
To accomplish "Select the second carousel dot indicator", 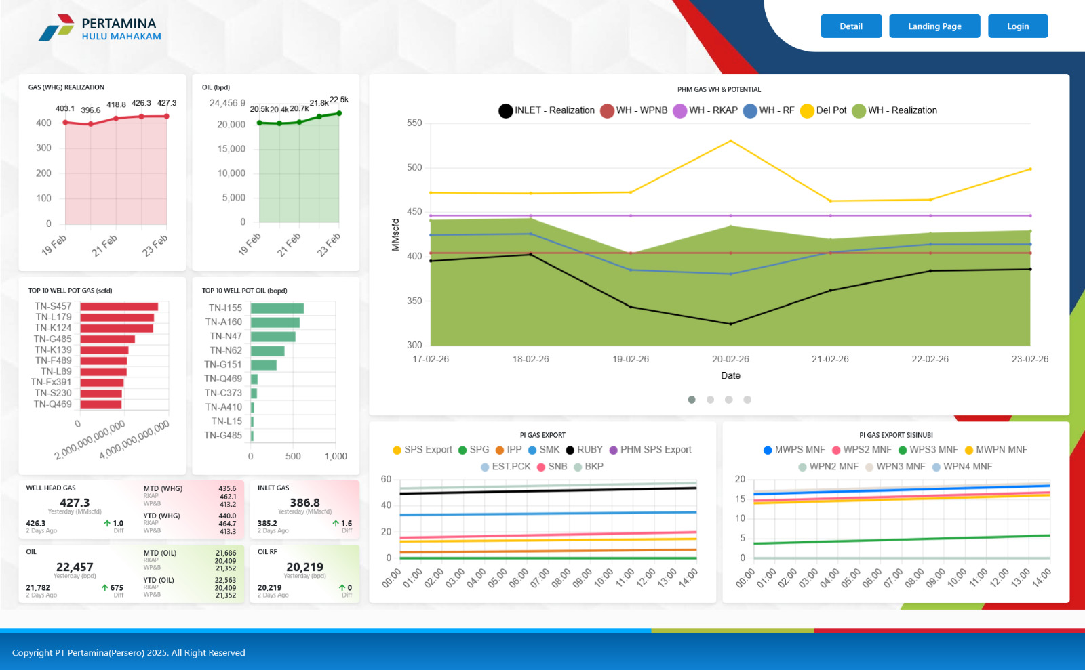I will (x=710, y=400).
